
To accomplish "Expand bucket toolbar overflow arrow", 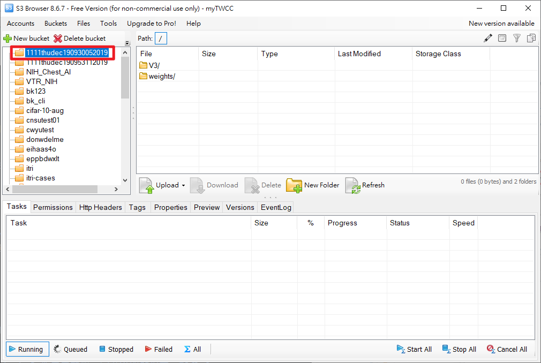I will coord(127,43).
